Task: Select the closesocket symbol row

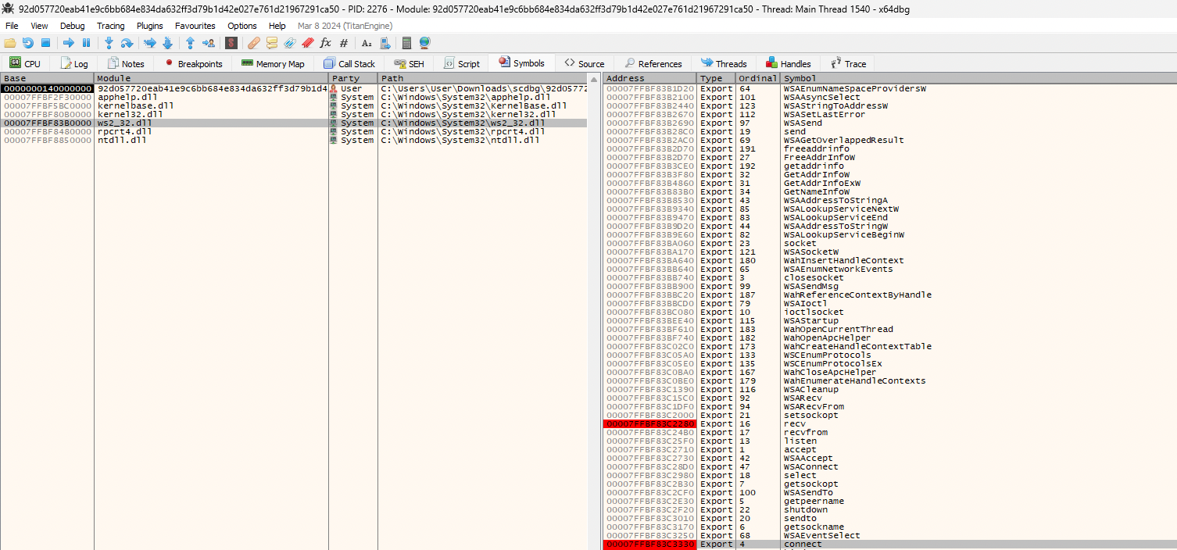Action: click(889, 278)
